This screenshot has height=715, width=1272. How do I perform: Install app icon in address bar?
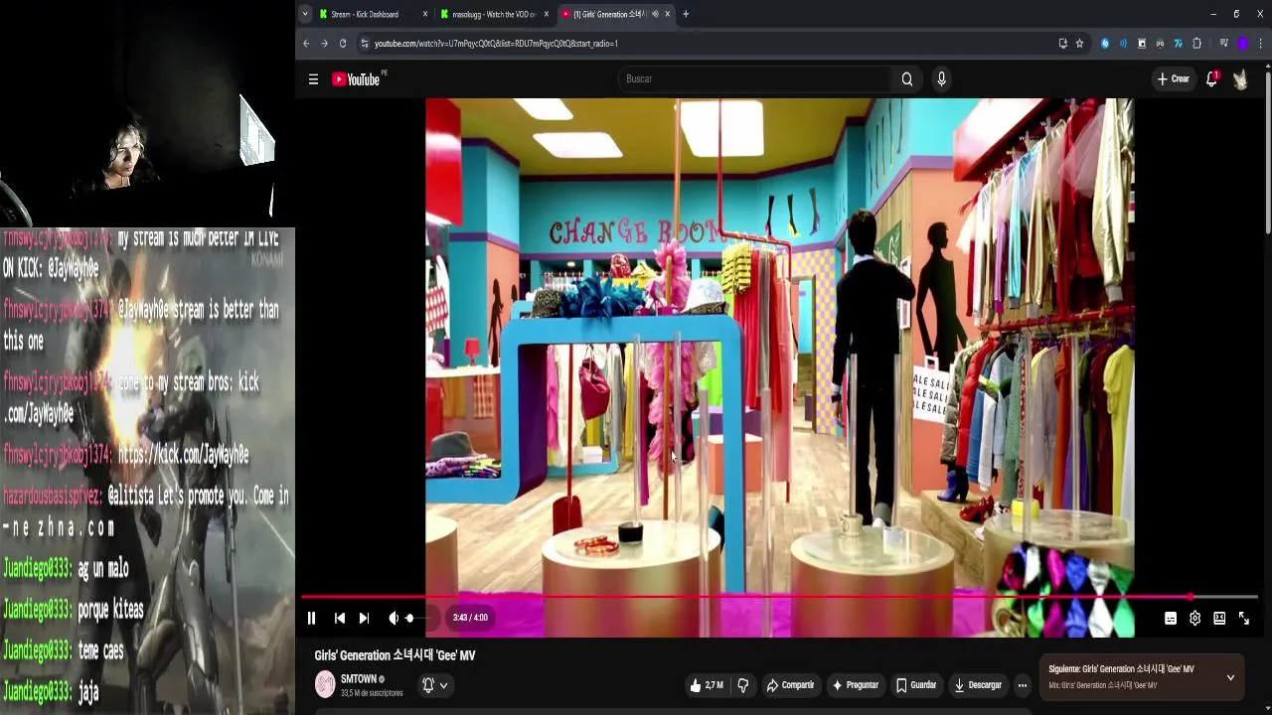pyautogui.click(x=1063, y=44)
